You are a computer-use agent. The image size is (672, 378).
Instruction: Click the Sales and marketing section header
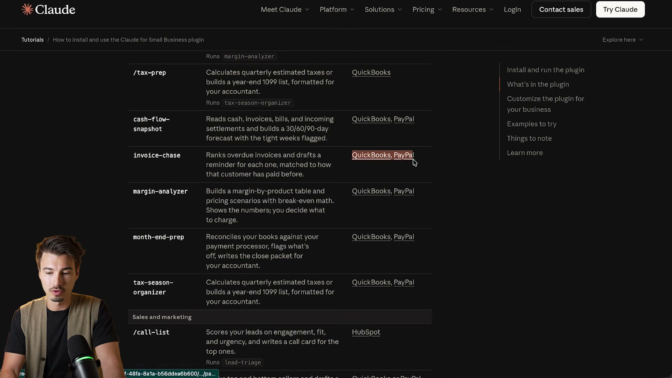point(162,317)
